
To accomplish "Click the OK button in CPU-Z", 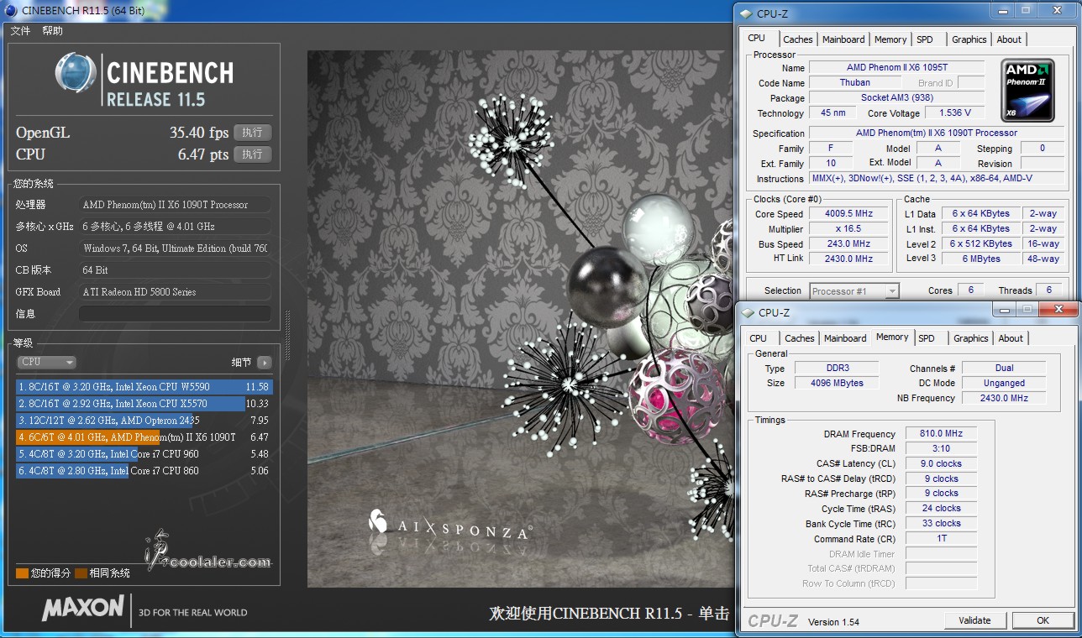I will coord(1043,620).
